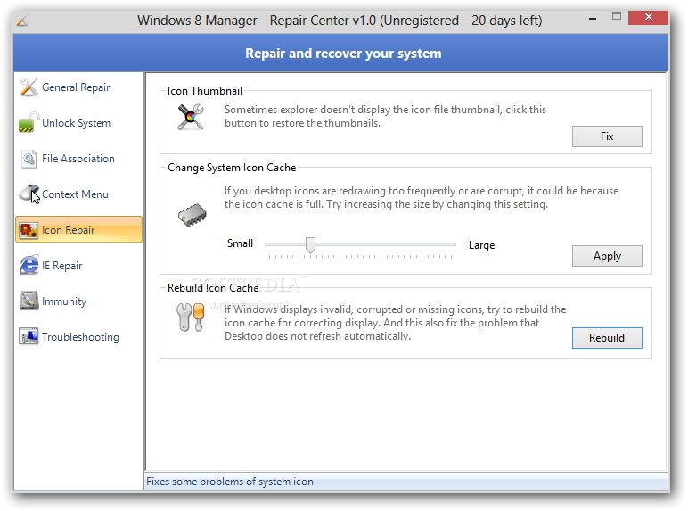
Task: Open the General Repair section
Action: tap(76, 87)
